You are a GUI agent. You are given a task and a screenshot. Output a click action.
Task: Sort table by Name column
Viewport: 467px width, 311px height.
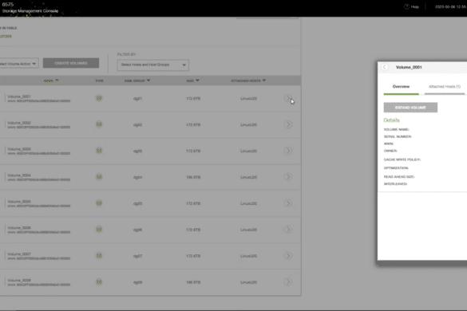point(51,81)
